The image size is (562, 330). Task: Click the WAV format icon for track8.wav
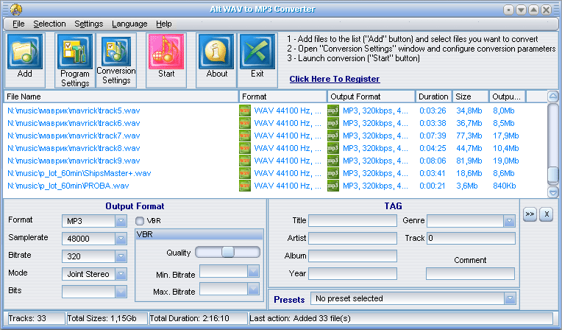245,148
